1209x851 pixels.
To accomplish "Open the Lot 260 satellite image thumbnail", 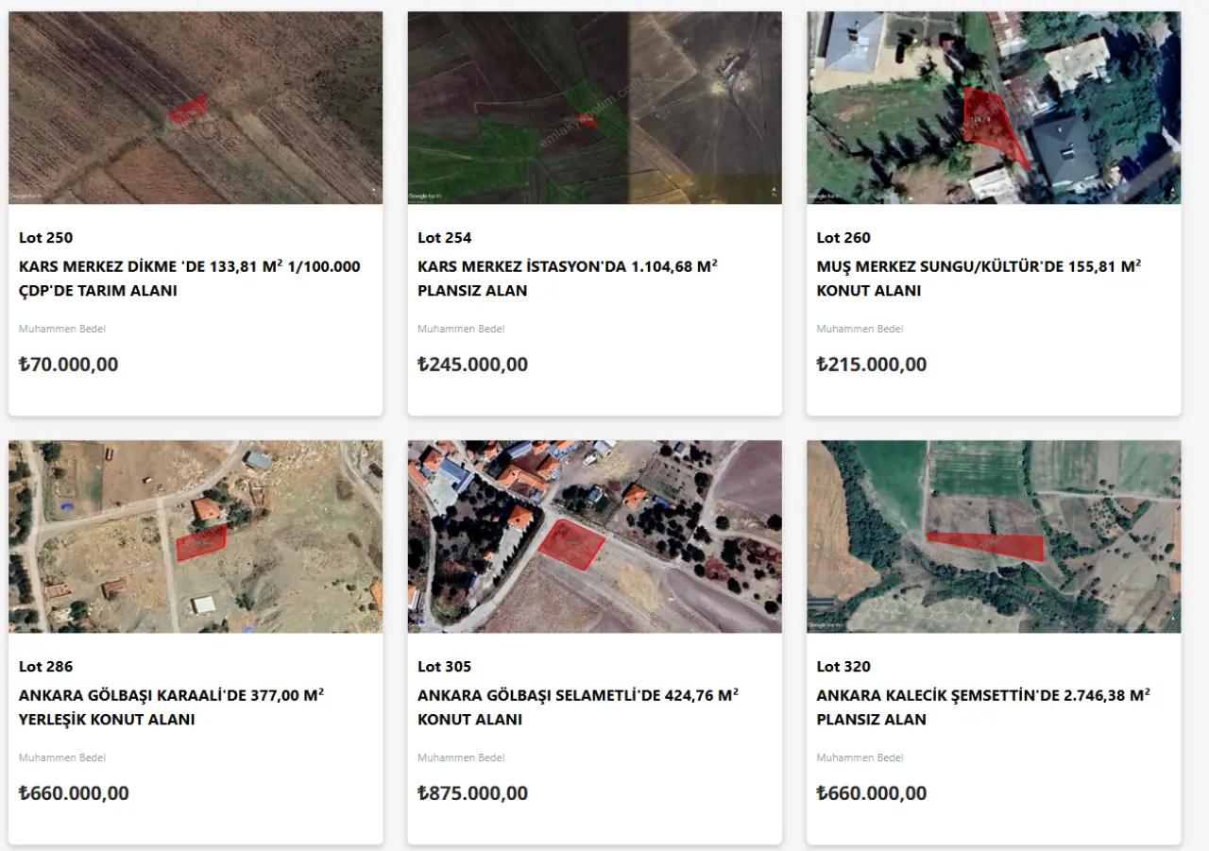I will click(994, 108).
